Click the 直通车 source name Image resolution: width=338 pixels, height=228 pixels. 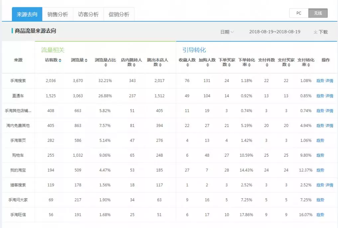click(18, 96)
